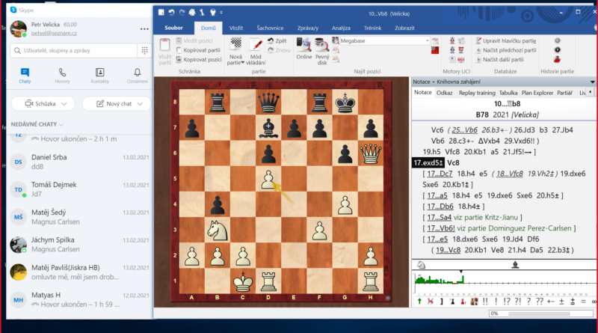The height and width of the screenshot is (333, 598).
Task: Click the evaluation profile graph
Action: 504,283
